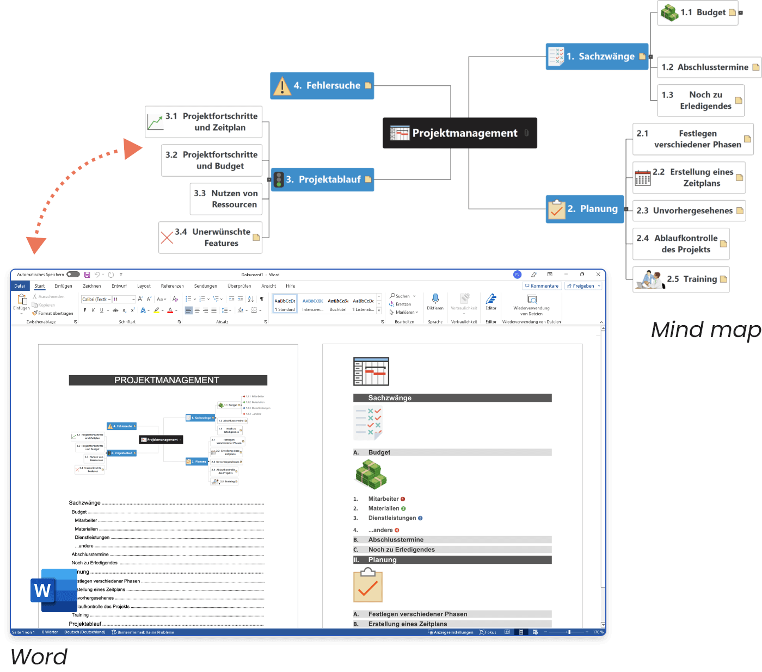Decrease font size with the smaller A icon
Image resolution: width=762 pixels, height=672 pixels.
[149, 299]
